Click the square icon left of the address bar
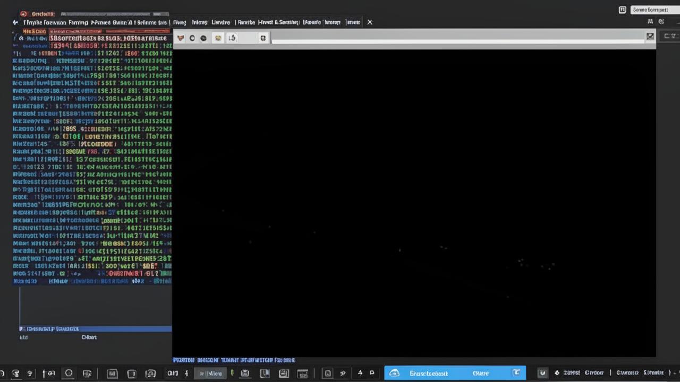 [x=263, y=38]
